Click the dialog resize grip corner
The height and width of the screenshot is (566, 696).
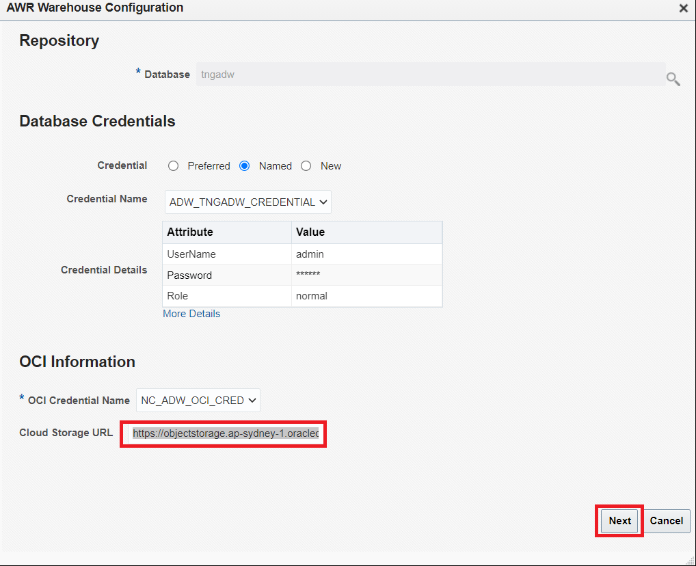tap(690, 560)
